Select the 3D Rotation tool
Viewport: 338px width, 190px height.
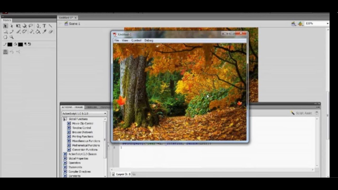[x=24, y=26]
